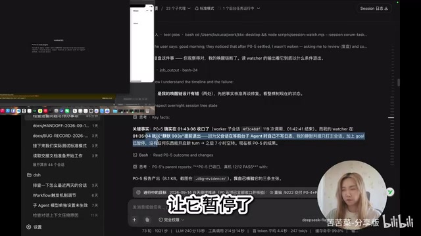
Task: Expand the tool-jobs bash cd command row
Action: 260,35
